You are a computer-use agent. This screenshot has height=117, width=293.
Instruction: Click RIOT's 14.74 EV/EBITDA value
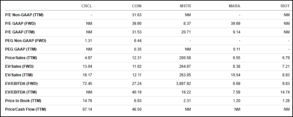tap(285, 92)
